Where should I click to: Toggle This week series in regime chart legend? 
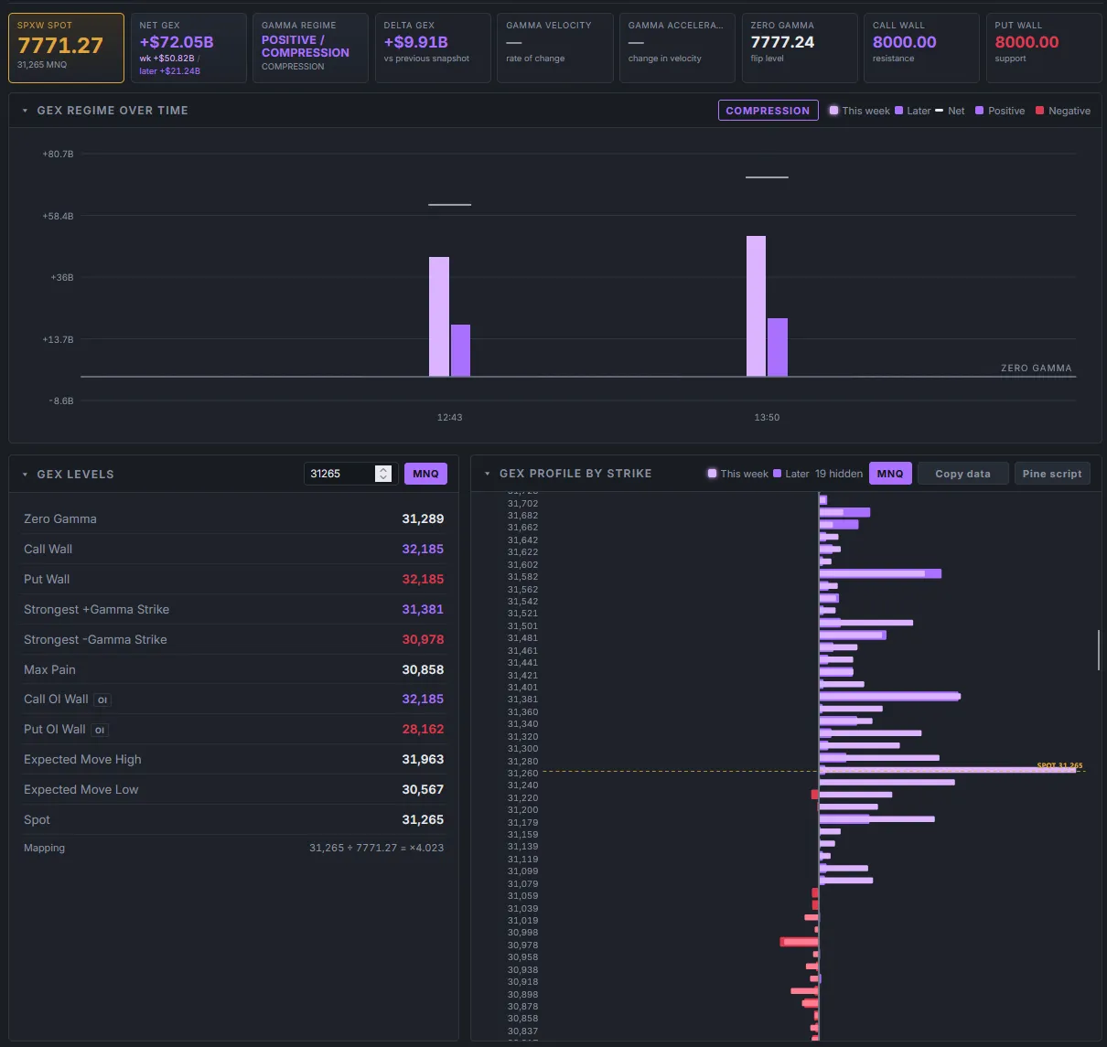[x=859, y=111]
